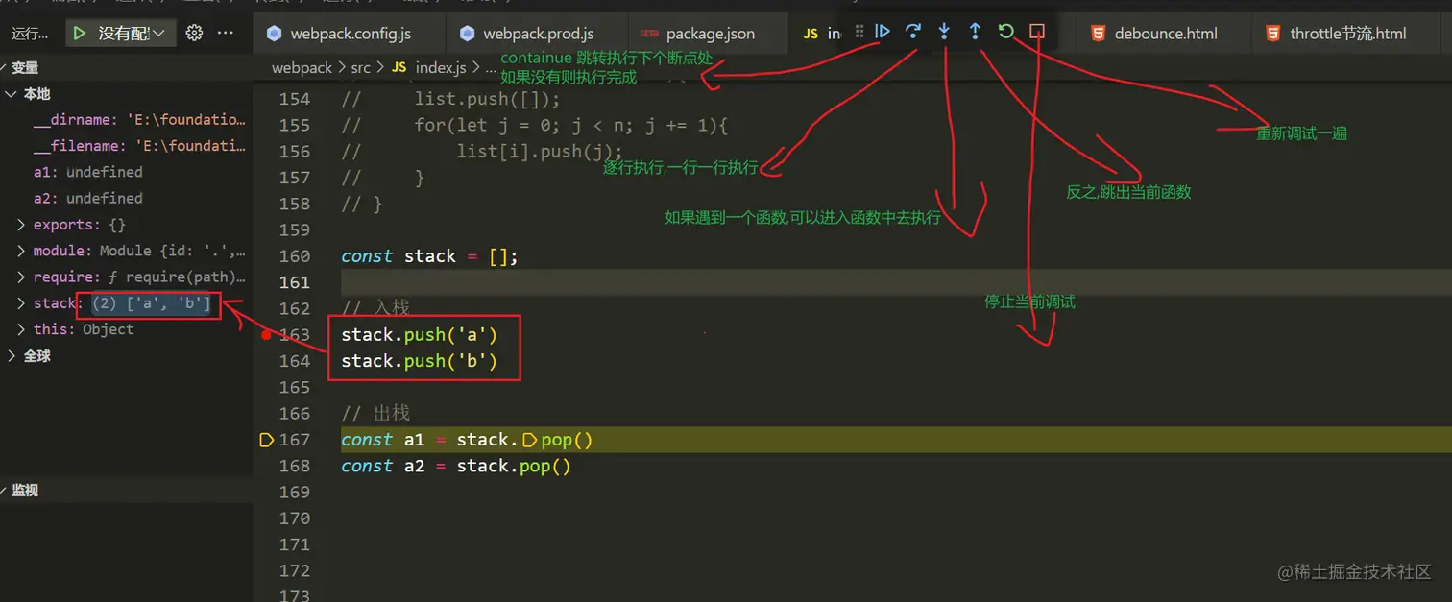Click line number 164 in the gutter
This screenshot has width=1452, height=602.
point(294,361)
